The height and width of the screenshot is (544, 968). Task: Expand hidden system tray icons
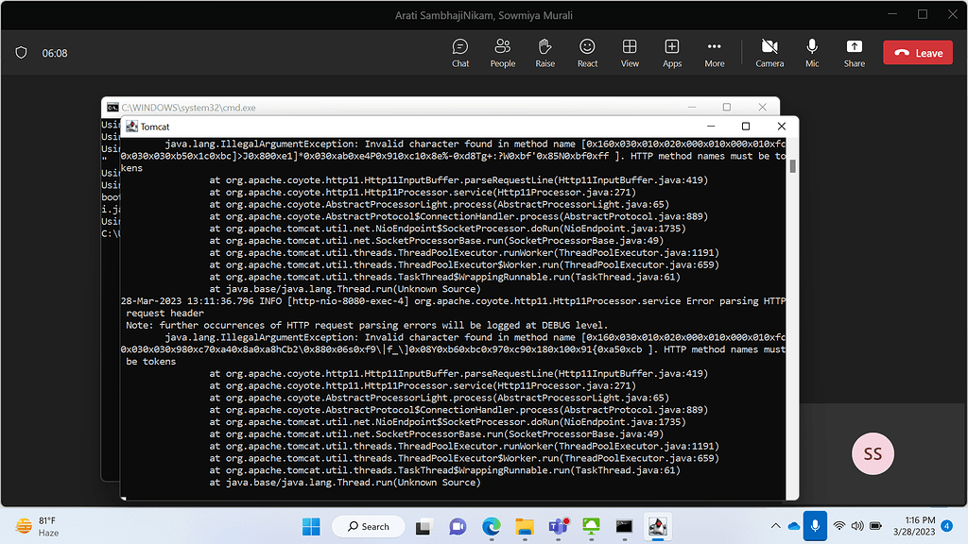[775, 526]
